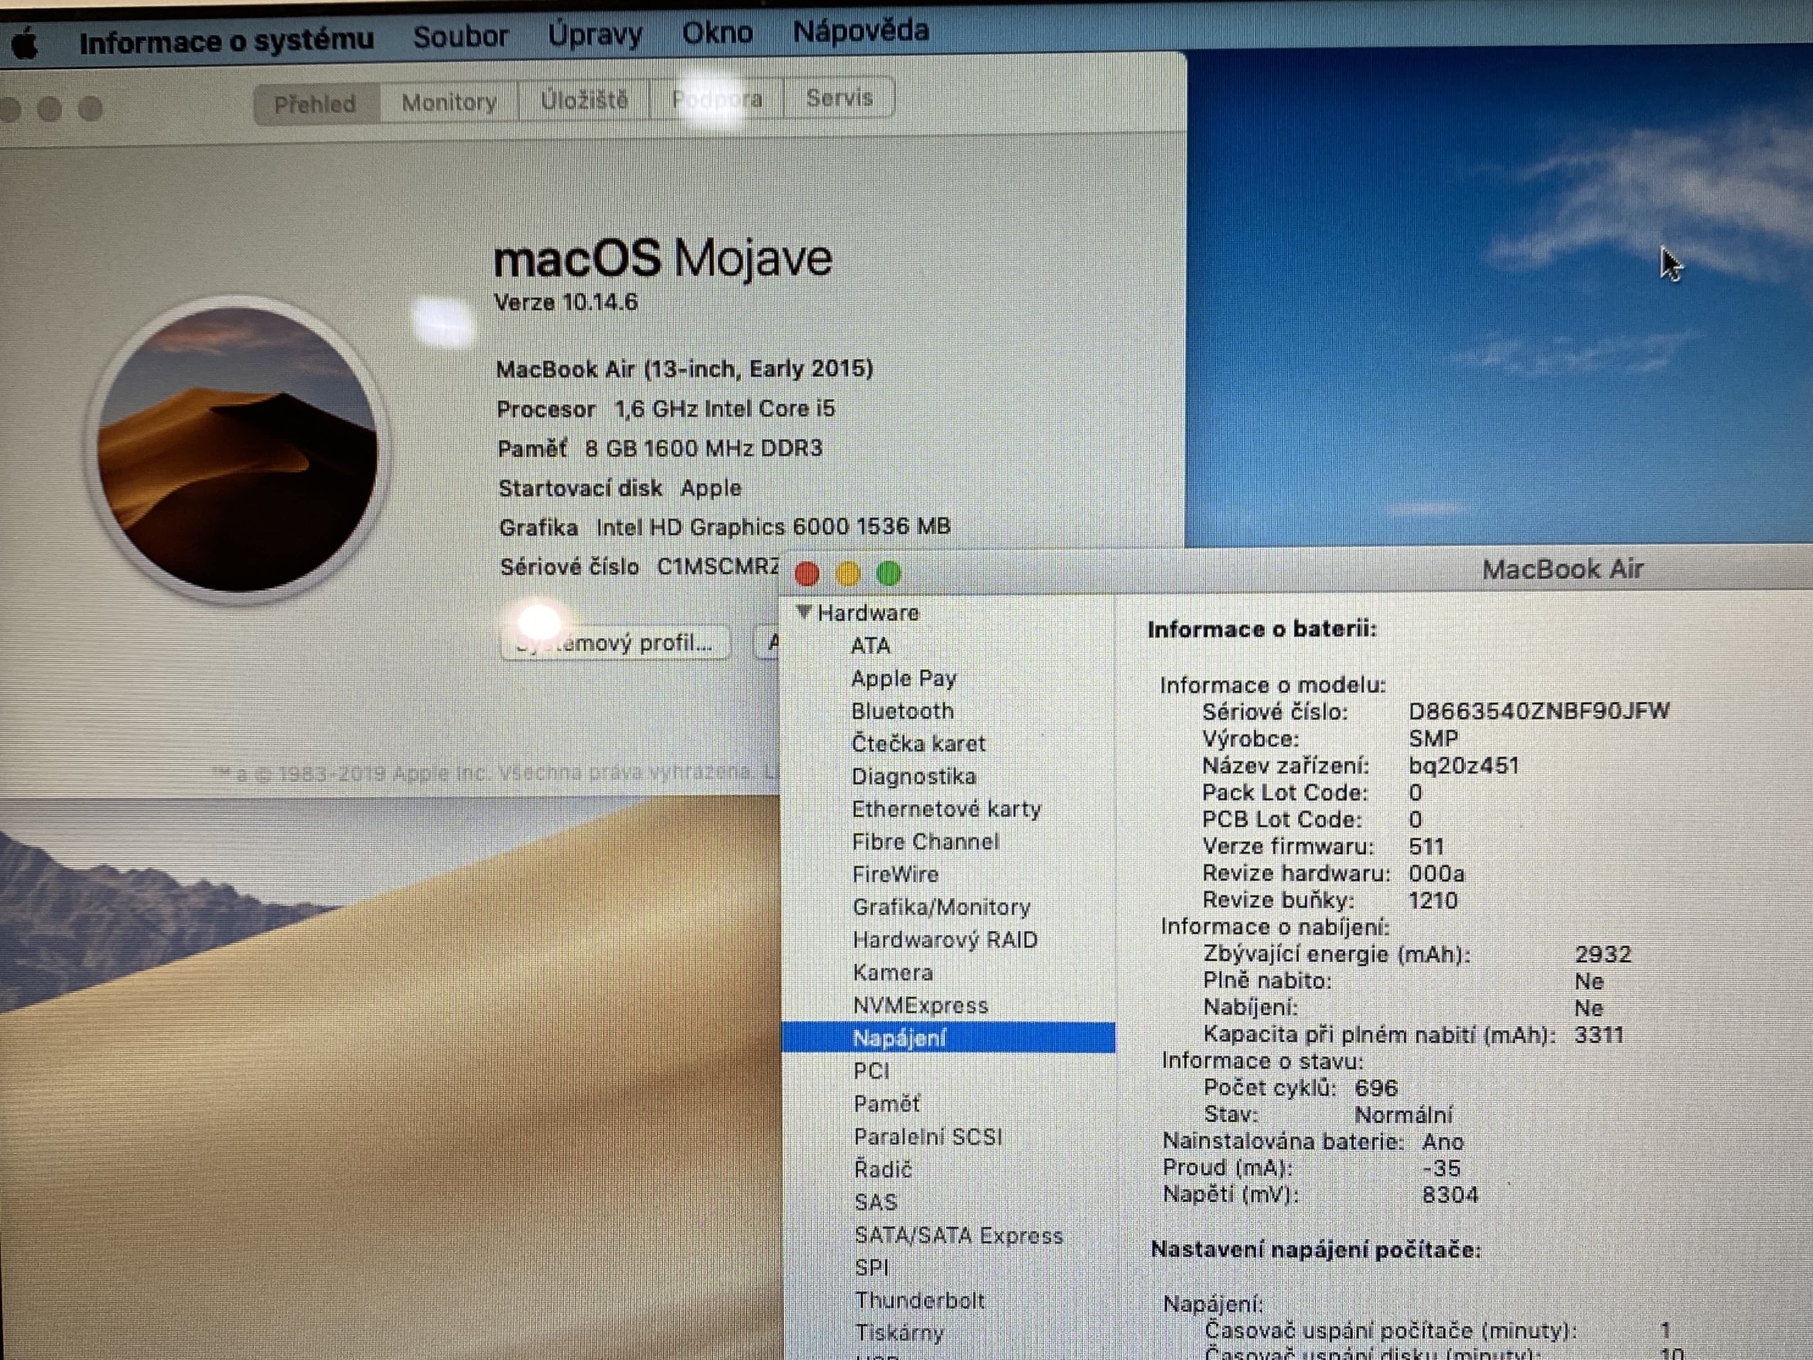
Task: Select the Přehled tab
Action: [315, 104]
